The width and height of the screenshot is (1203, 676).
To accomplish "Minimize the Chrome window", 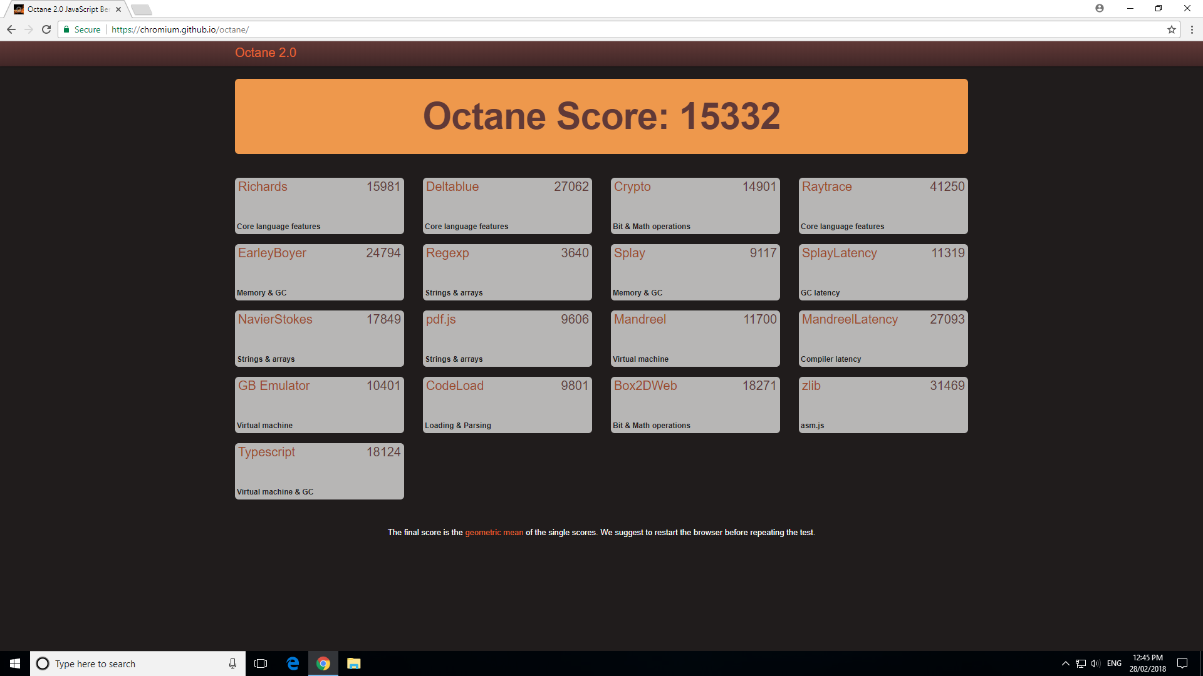I will click(x=1130, y=8).
